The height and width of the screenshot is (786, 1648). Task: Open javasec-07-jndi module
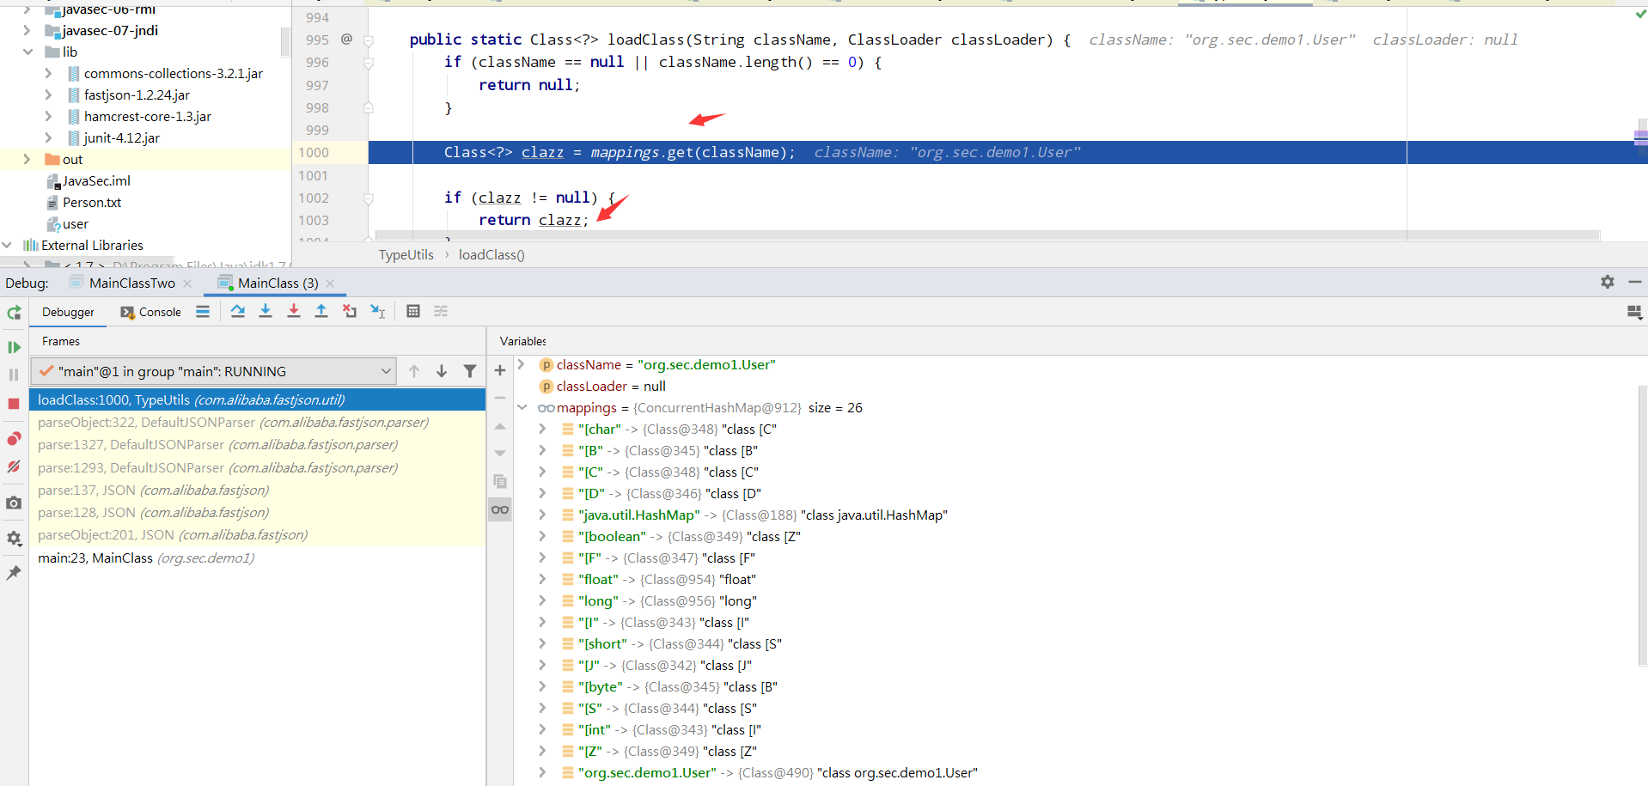click(110, 30)
